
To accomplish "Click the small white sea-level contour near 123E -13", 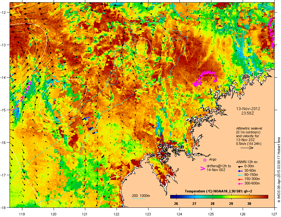I will 144,49.
